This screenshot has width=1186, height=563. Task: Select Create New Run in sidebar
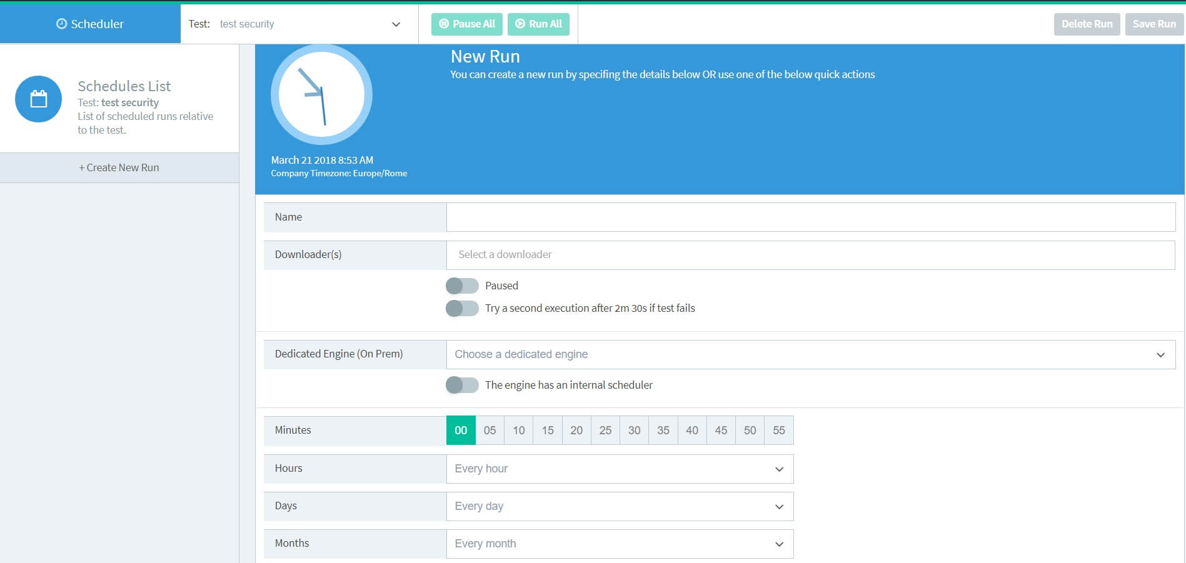[x=119, y=167]
